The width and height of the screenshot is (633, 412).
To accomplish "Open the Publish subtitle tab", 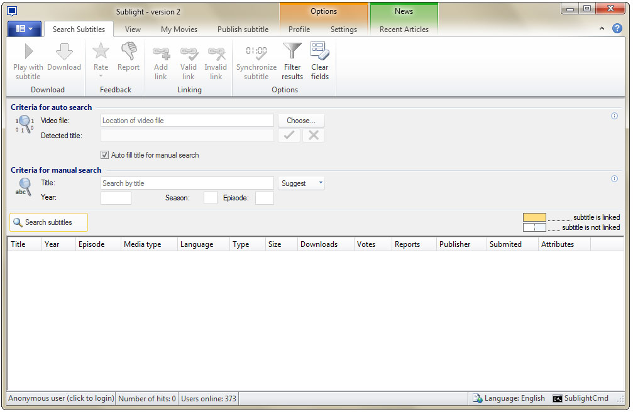I will pos(243,30).
